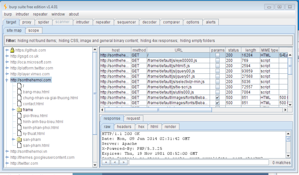Select http://twitter.com in the site map
Image resolution: width=299 pixels, height=175 pixels.
[x=24, y=163]
